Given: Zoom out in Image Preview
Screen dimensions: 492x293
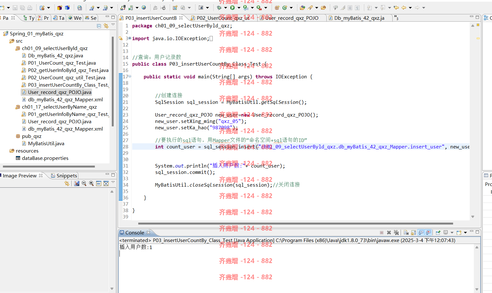Looking at the screenshot, I should tap(84, 183).
